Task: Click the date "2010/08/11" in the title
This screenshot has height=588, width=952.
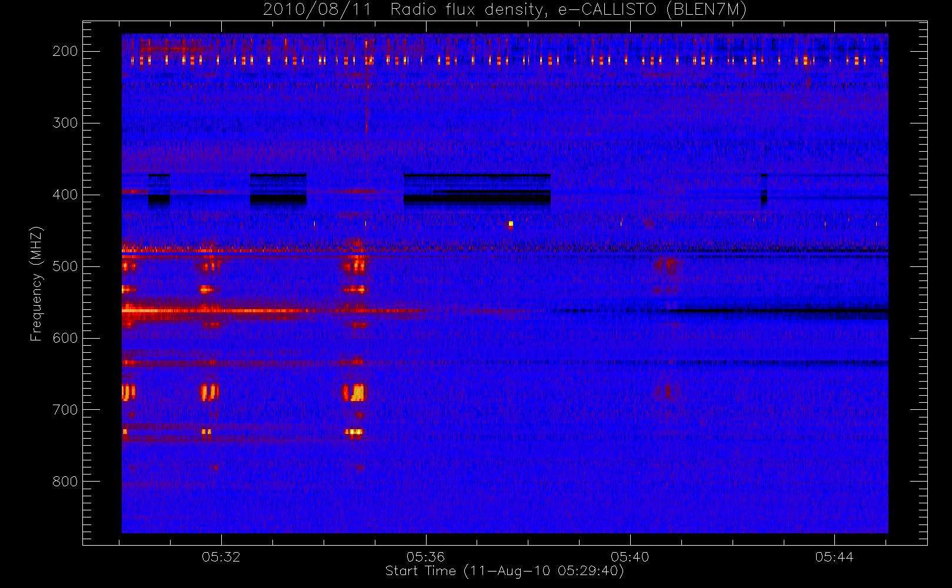Action: [x=318, y=10]
